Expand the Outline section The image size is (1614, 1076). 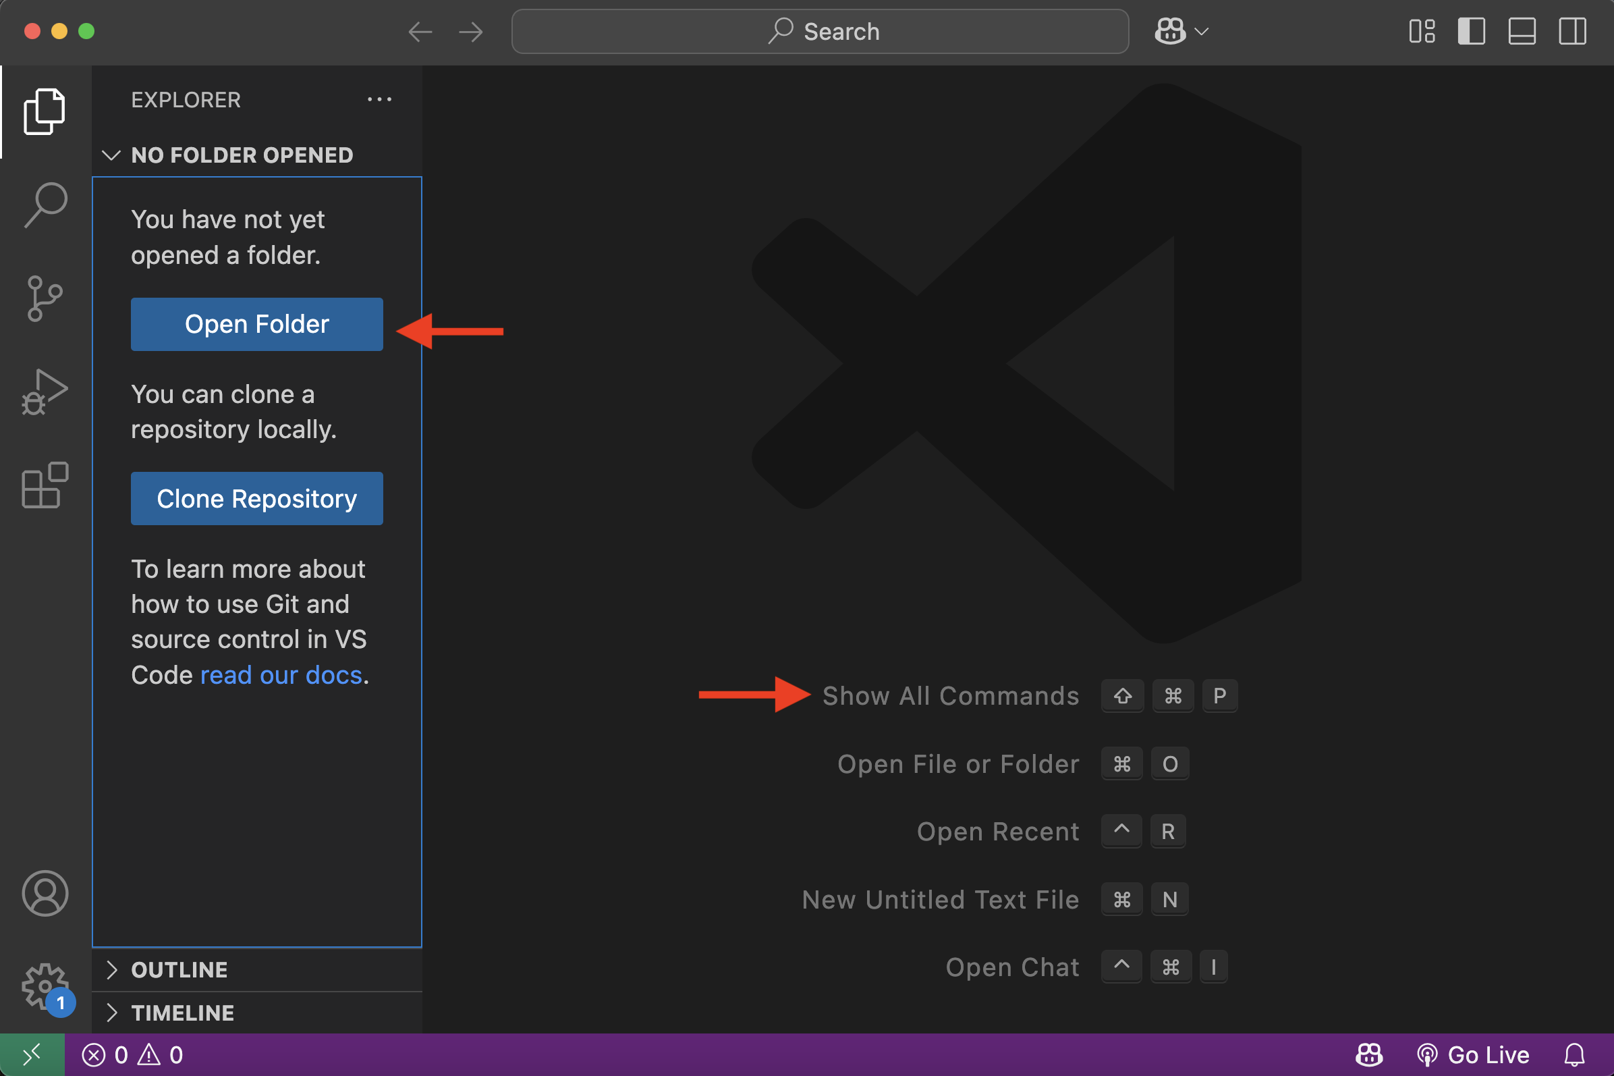click(x=179, y=969)
